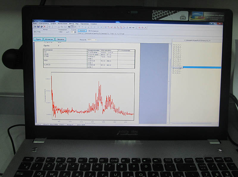Viewport: 238px width, 177px height.
Task: Click the highlighted frame icon beside printer
Action: pos(72,27)
